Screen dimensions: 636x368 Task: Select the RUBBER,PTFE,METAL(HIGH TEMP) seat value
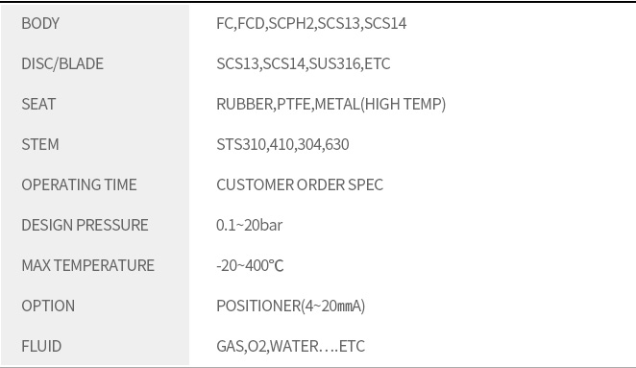click(331, 104)
